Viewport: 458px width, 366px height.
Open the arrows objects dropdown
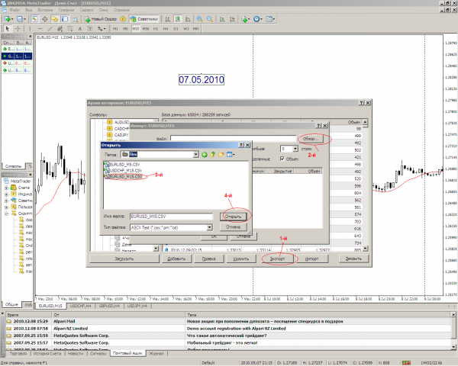(102, 29)
